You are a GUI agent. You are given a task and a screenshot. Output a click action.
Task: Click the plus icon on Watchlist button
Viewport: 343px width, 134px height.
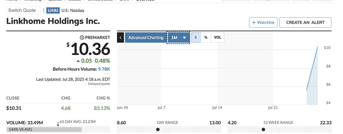[x=254, y=22]
